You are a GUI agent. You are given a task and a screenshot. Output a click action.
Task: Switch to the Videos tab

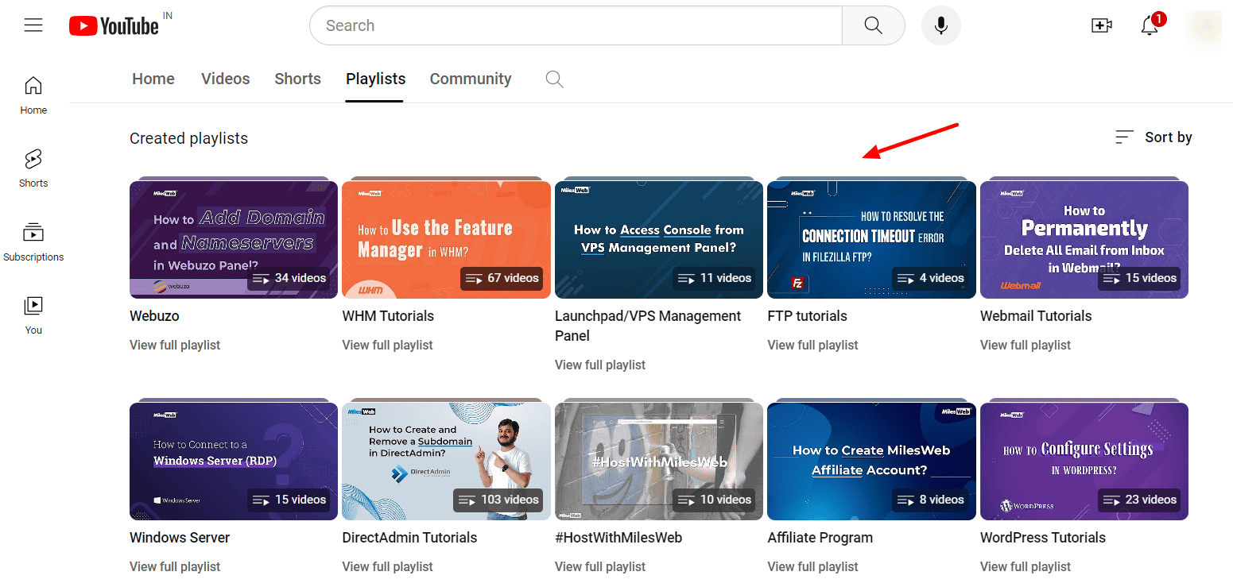pos(225,79)
